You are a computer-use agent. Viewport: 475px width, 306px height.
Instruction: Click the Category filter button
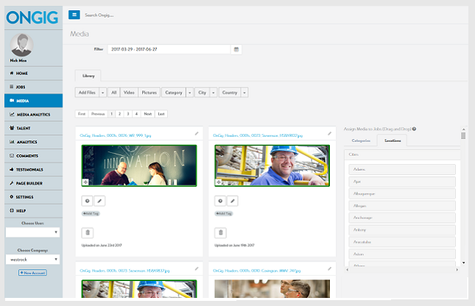[x=174, y=92]
